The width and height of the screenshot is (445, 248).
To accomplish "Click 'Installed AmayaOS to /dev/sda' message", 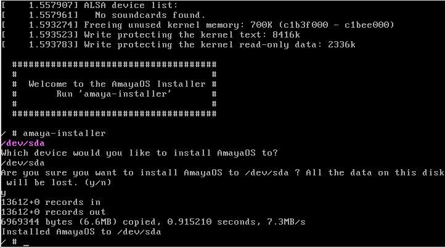I will tap(81, 232).
